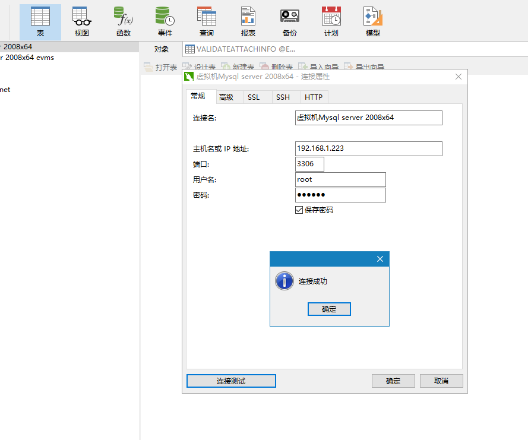Click the 连接成功 message text
The image size is (528, 440).
[313, 281]
